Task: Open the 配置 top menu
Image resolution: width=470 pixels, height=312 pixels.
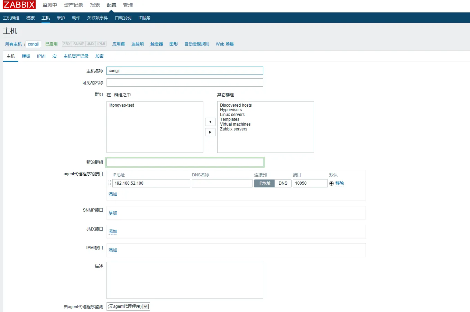Action: (x=111, y=5)
